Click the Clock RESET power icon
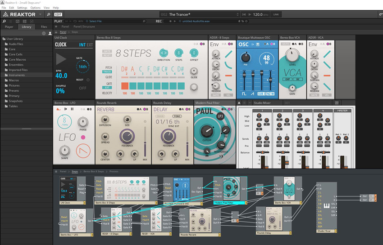 [88, 80]
